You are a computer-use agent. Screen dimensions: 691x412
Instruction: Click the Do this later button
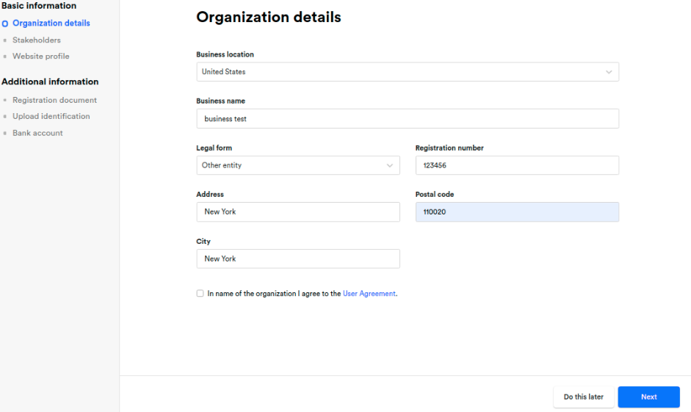coord(583,397)
